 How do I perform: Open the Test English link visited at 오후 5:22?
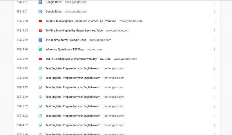pos(73,68)
